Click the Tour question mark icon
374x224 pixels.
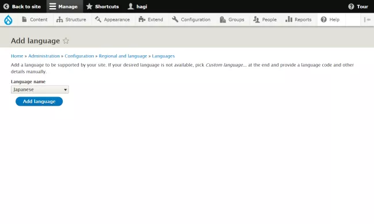[x=351, y=6]
